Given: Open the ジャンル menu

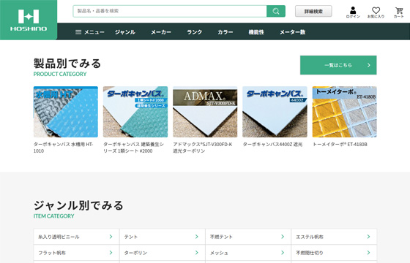Looking at the screenshot, I should [x=125, y=32].
